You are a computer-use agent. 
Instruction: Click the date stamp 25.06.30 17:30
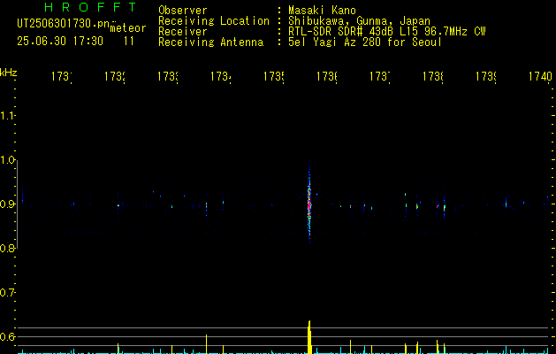point(60,42)
